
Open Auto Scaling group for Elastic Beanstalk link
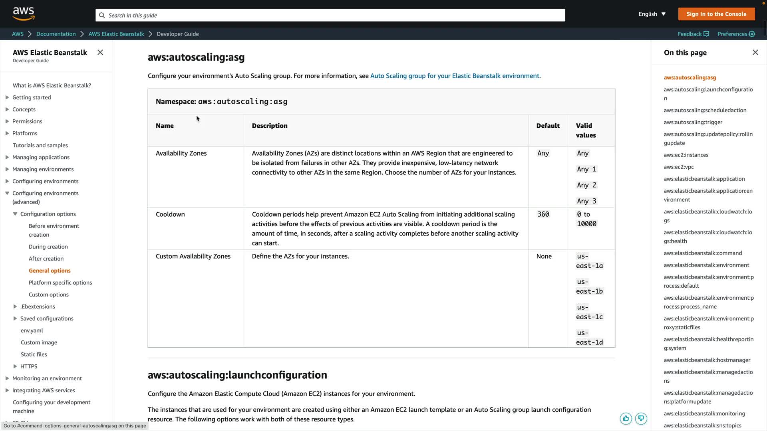455,76
